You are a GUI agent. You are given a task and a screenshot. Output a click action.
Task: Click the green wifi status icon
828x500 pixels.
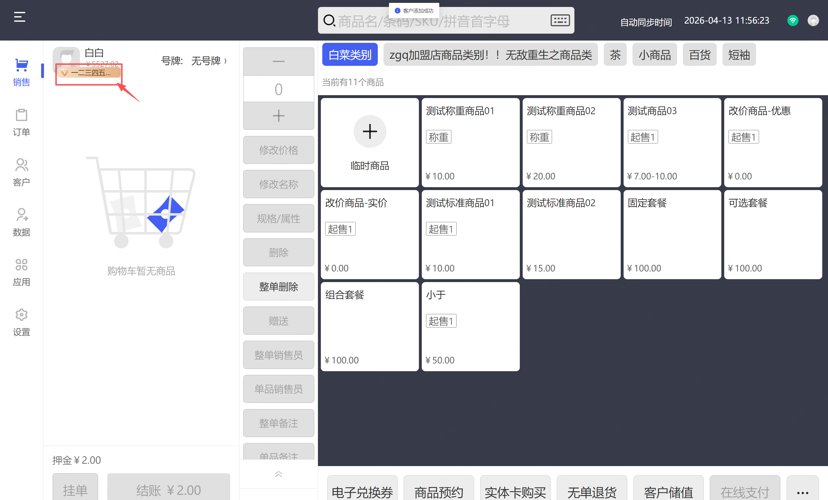(792, 20)
